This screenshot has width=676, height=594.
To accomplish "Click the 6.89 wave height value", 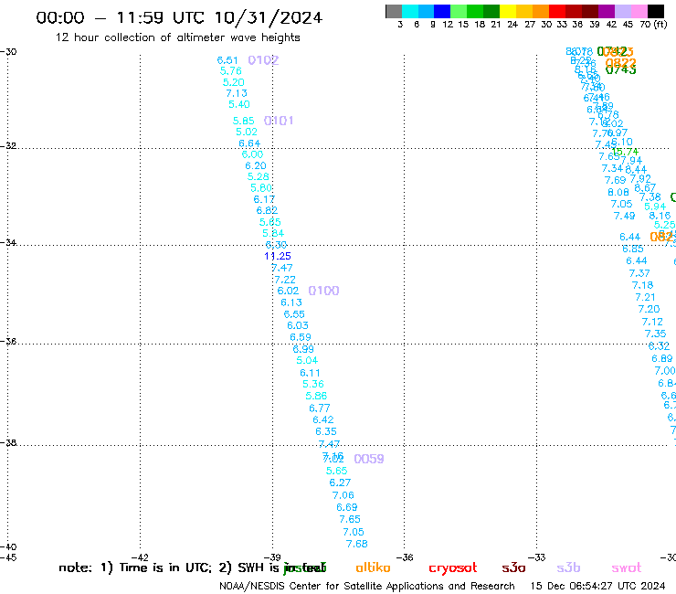I will [662, 358].
